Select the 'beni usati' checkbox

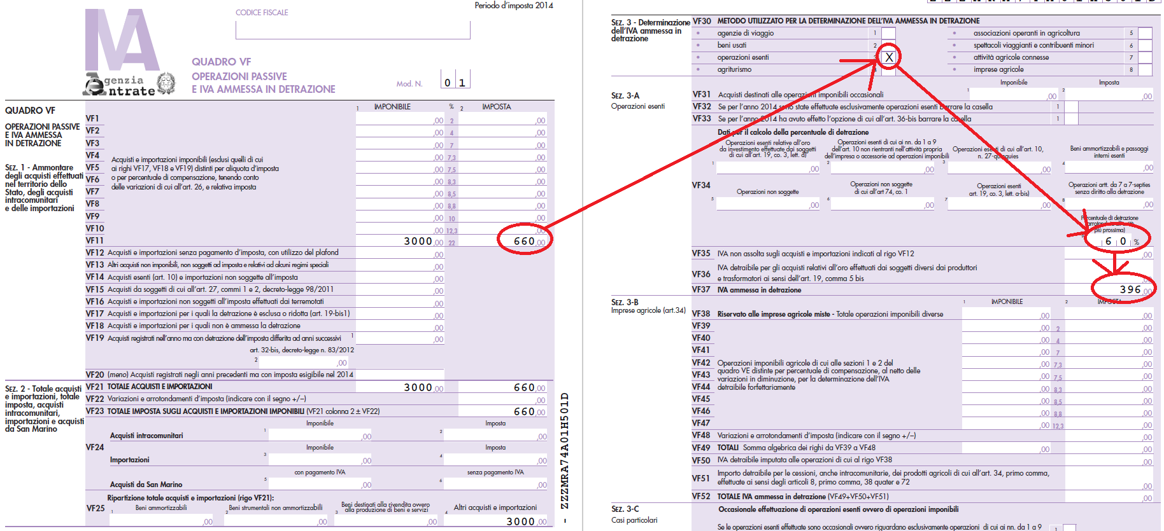tap(889, 45)
